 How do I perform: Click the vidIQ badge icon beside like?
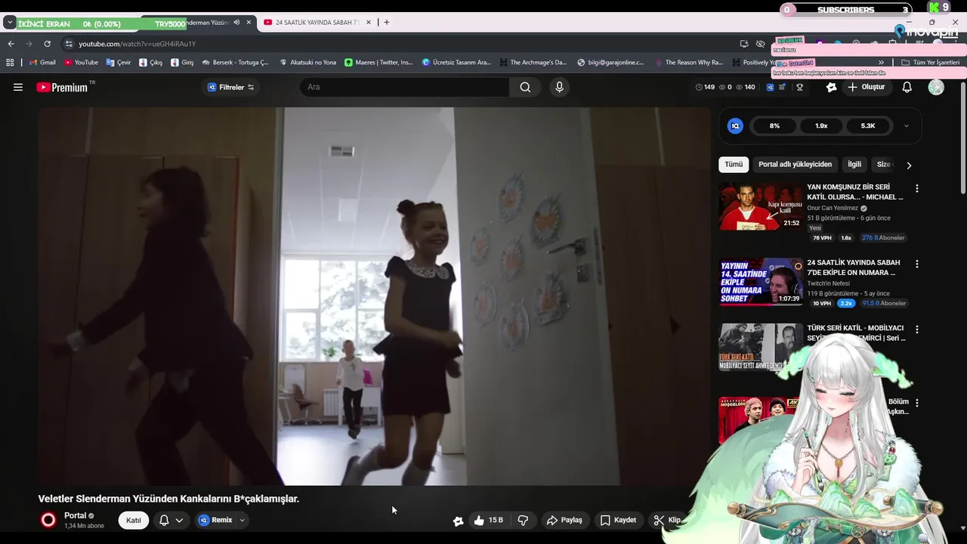point(458,521)
